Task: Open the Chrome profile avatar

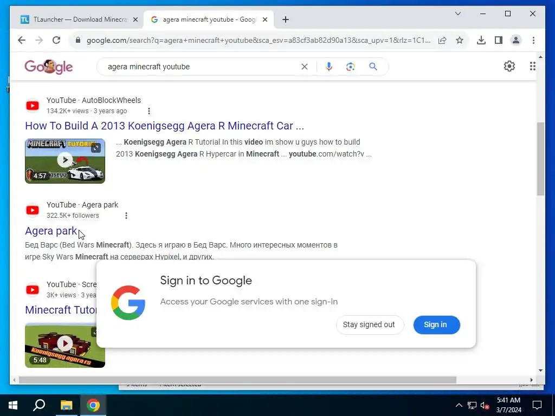Action: click(x=516, y=40)
